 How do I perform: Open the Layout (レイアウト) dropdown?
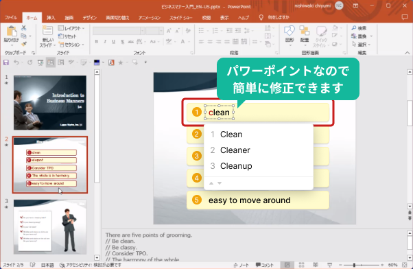pyautogui.click(x=71, y=28)
